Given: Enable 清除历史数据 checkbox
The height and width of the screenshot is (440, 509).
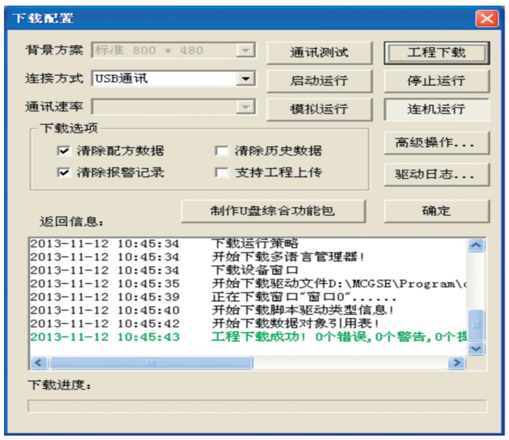Looking at the screenshot, I should (x=221, y=151).
